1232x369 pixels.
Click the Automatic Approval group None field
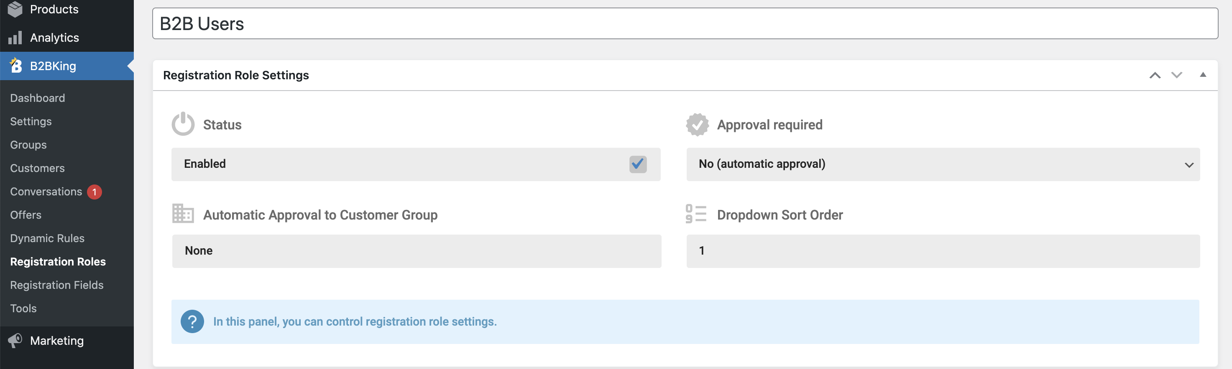click(417, 251)
